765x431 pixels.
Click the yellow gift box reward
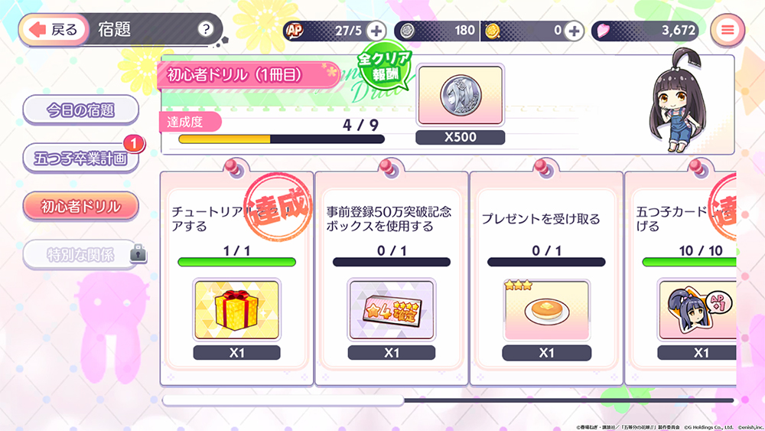[236, 309]
